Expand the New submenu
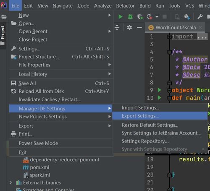The width and height of the screenshot is (210, 191). coord(61,15)
